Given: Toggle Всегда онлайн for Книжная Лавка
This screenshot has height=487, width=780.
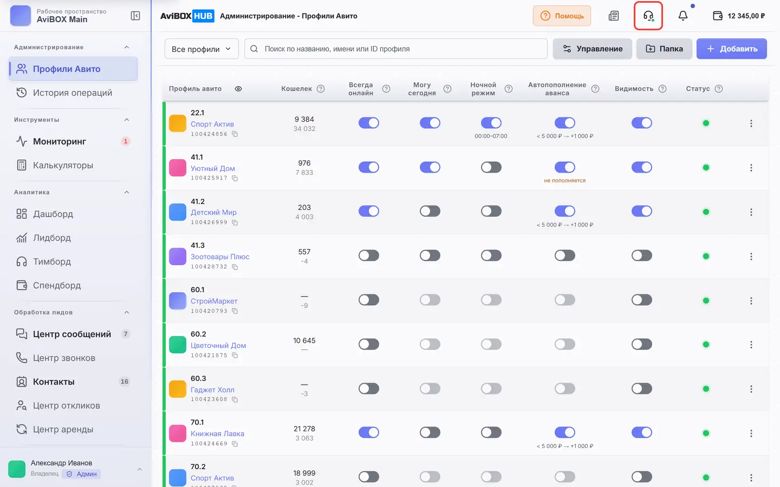Looking at the screenshot, I should pos(369,432).
